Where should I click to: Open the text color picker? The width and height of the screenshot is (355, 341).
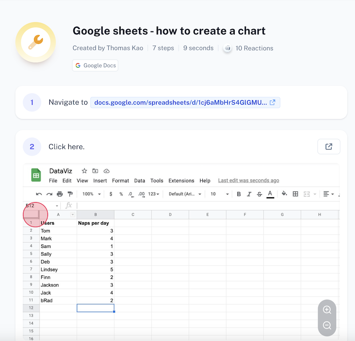click(x=270, y=194)
